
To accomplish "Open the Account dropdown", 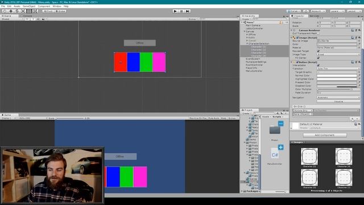I will tap(318, 11).
